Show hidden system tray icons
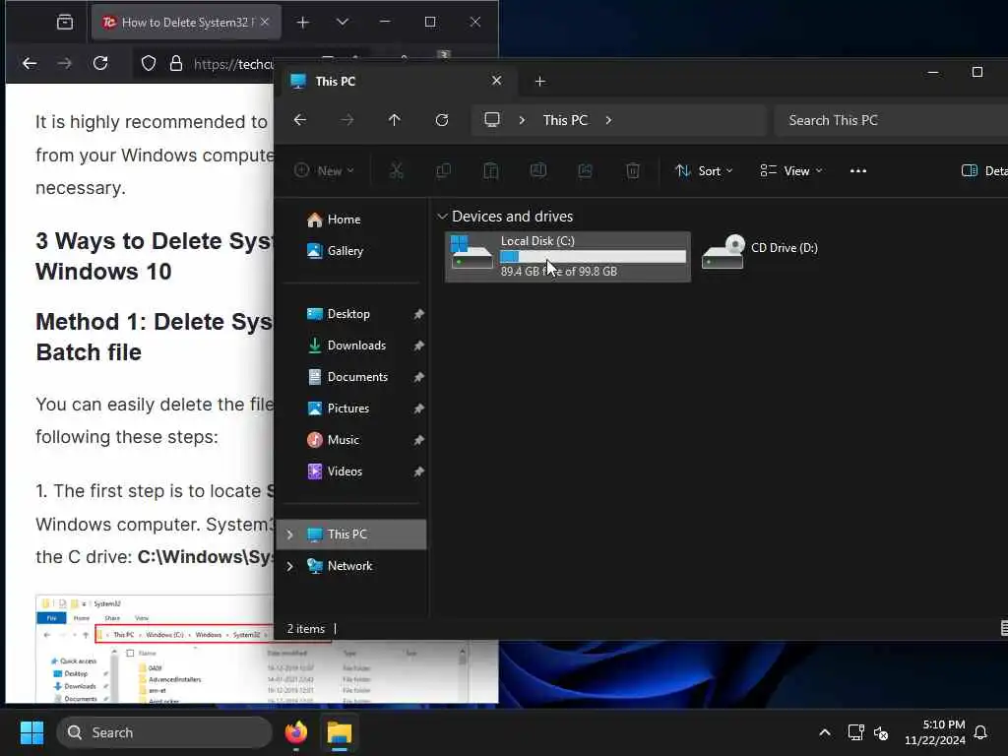Viewport: 1008px width, 756px height. click(825, 732)
